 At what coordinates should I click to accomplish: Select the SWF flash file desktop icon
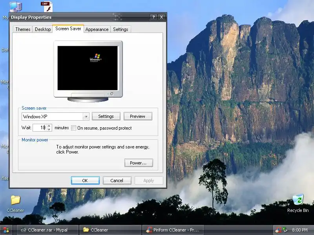[47, 6]
